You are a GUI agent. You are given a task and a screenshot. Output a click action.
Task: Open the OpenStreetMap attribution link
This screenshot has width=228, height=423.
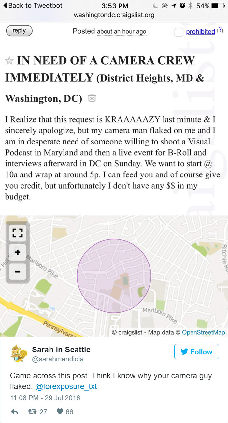(203, 332)
